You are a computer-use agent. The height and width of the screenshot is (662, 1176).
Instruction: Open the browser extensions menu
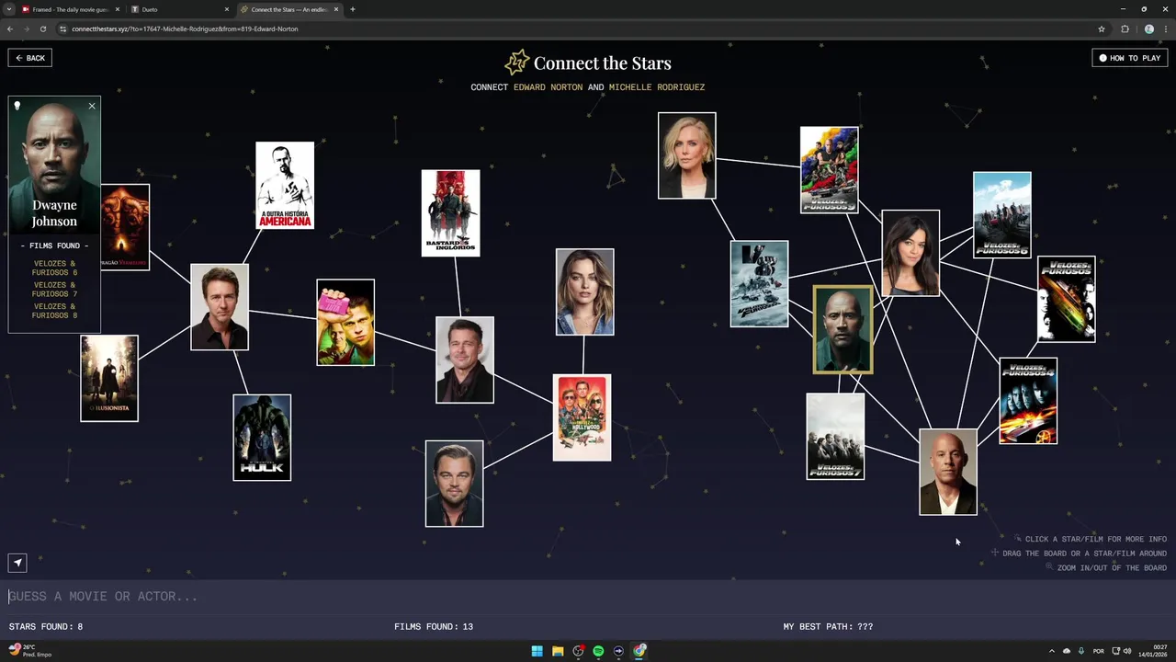1125,29
